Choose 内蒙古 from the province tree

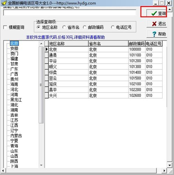(x=16, y=136)
